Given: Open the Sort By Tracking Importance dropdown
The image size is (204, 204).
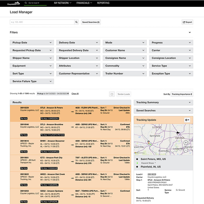Looking at the screenshot, I should pos(182,94).
